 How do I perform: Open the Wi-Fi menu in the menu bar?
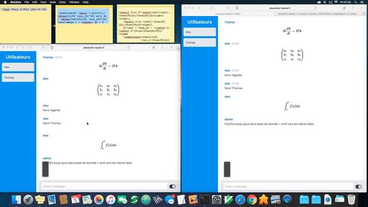[x=336, y=2]
